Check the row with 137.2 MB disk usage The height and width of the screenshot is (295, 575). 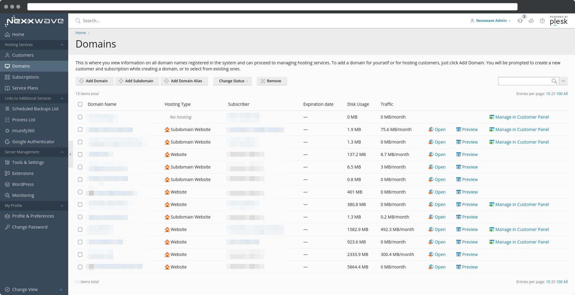coord(80,155)
